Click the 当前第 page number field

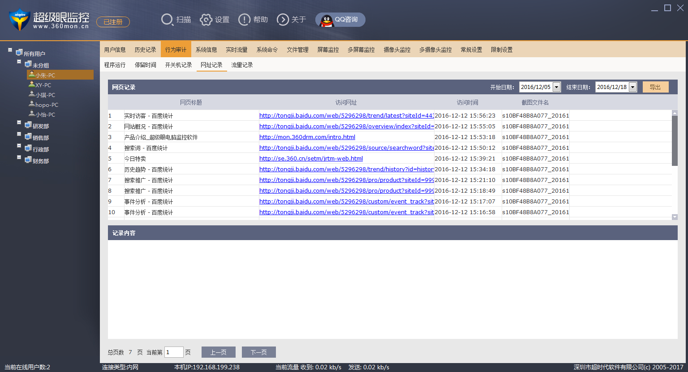tap(174, 352)
